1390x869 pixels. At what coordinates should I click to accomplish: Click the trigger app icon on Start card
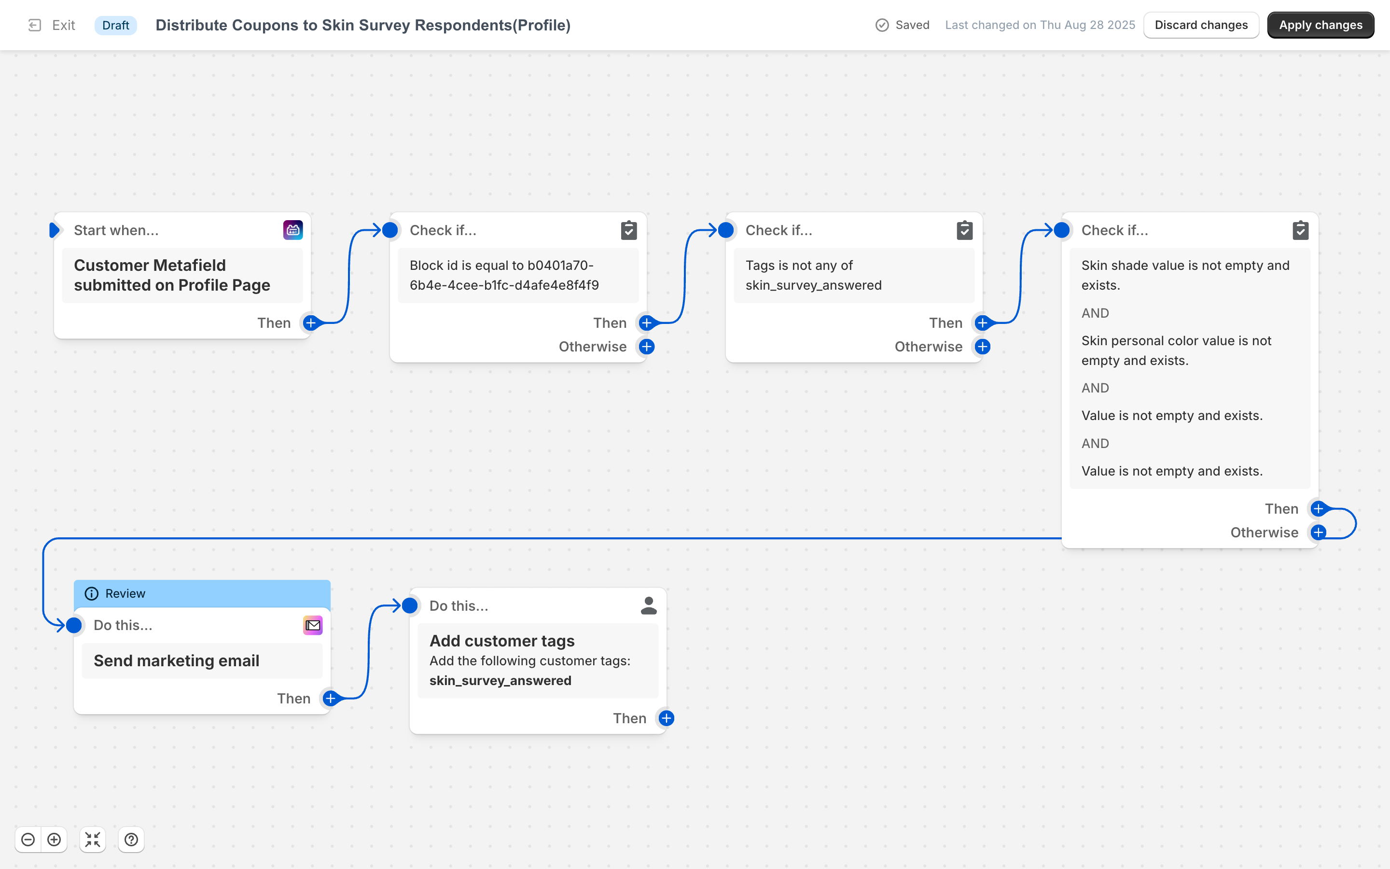[293, 230]
